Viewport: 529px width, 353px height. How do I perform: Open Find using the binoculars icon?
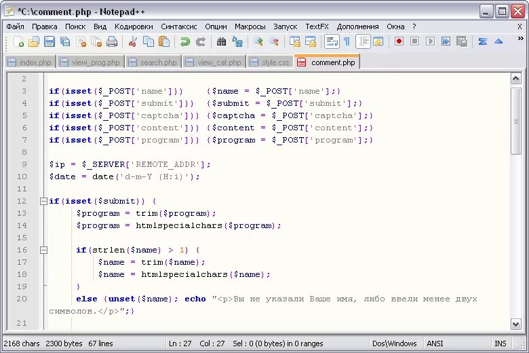(221, 41)
